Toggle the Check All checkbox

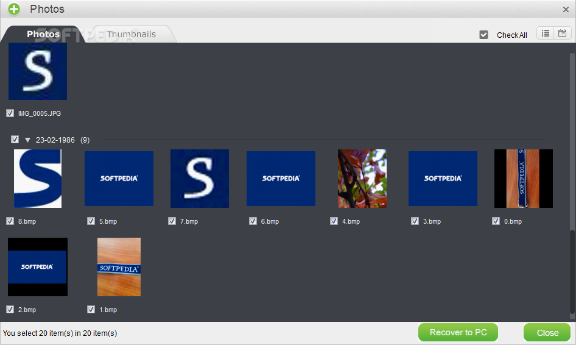484,35
